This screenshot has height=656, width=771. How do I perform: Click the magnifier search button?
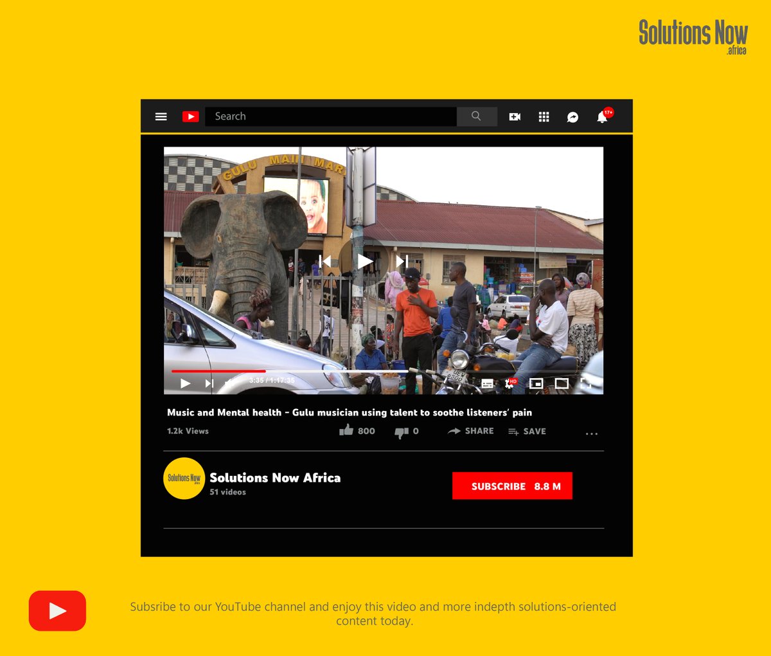pos(477,116)
